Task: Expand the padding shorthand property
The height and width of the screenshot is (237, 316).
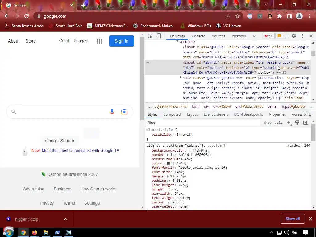Action: click(170, 181)
